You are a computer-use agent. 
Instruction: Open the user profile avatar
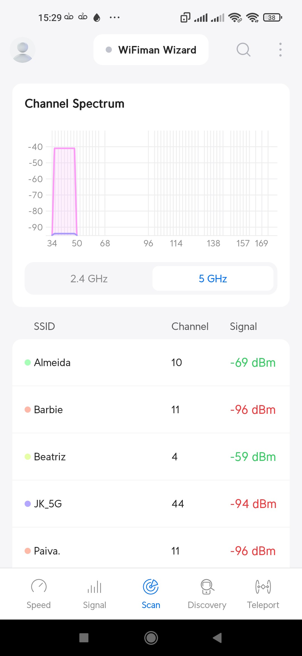tap(22, 50)
